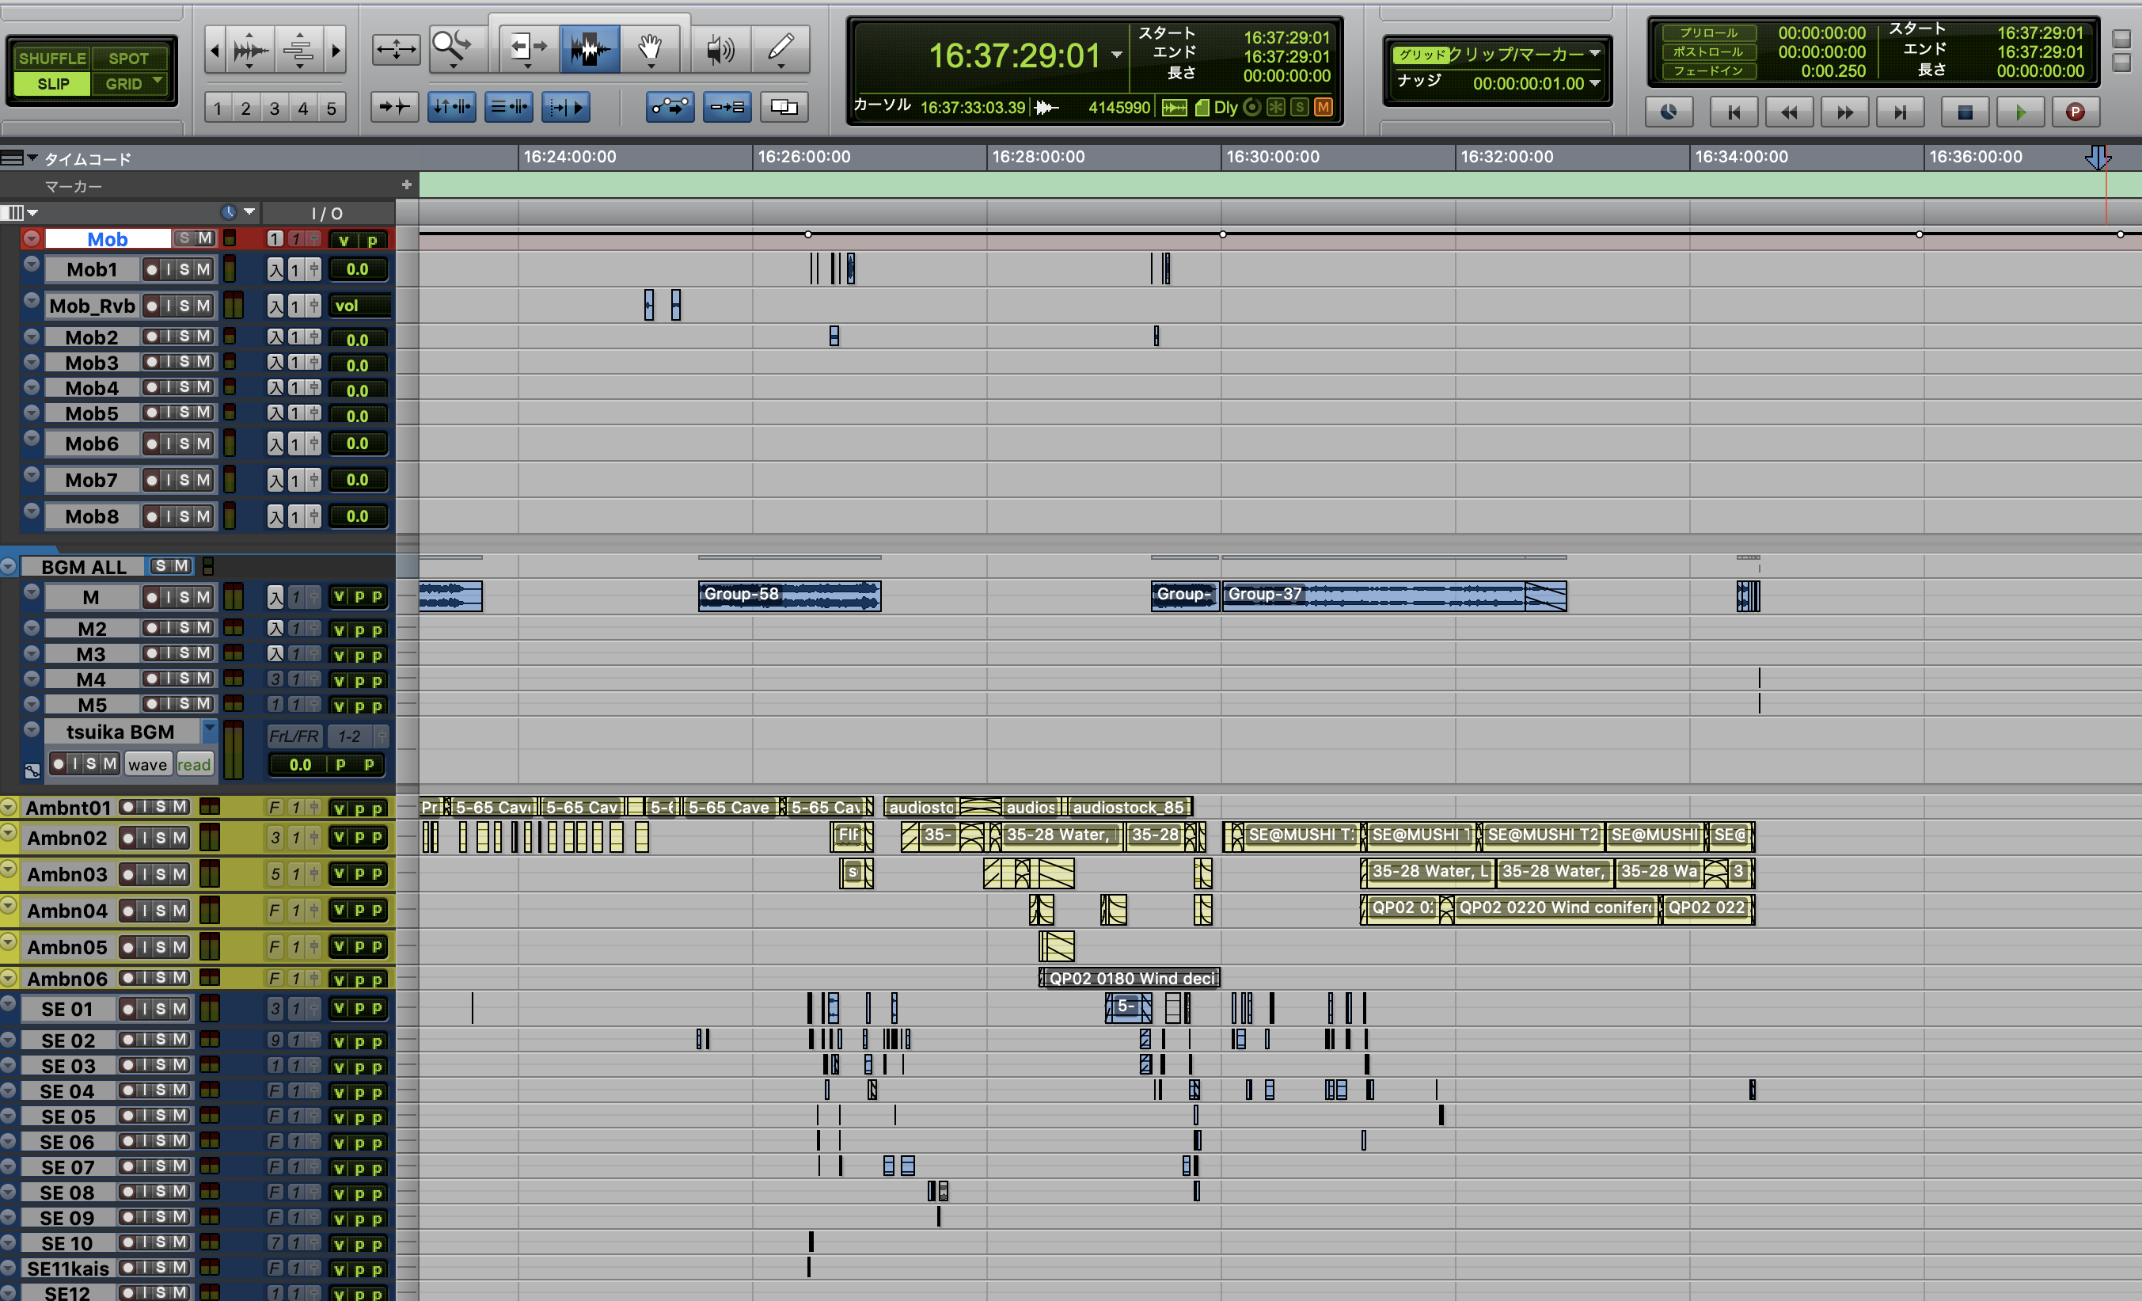Toggle mirrored MIDI editing icon
Image resolution: width=2142 pixels, height=1301 pixels.
pyautogui.click(x=727, y=107)
